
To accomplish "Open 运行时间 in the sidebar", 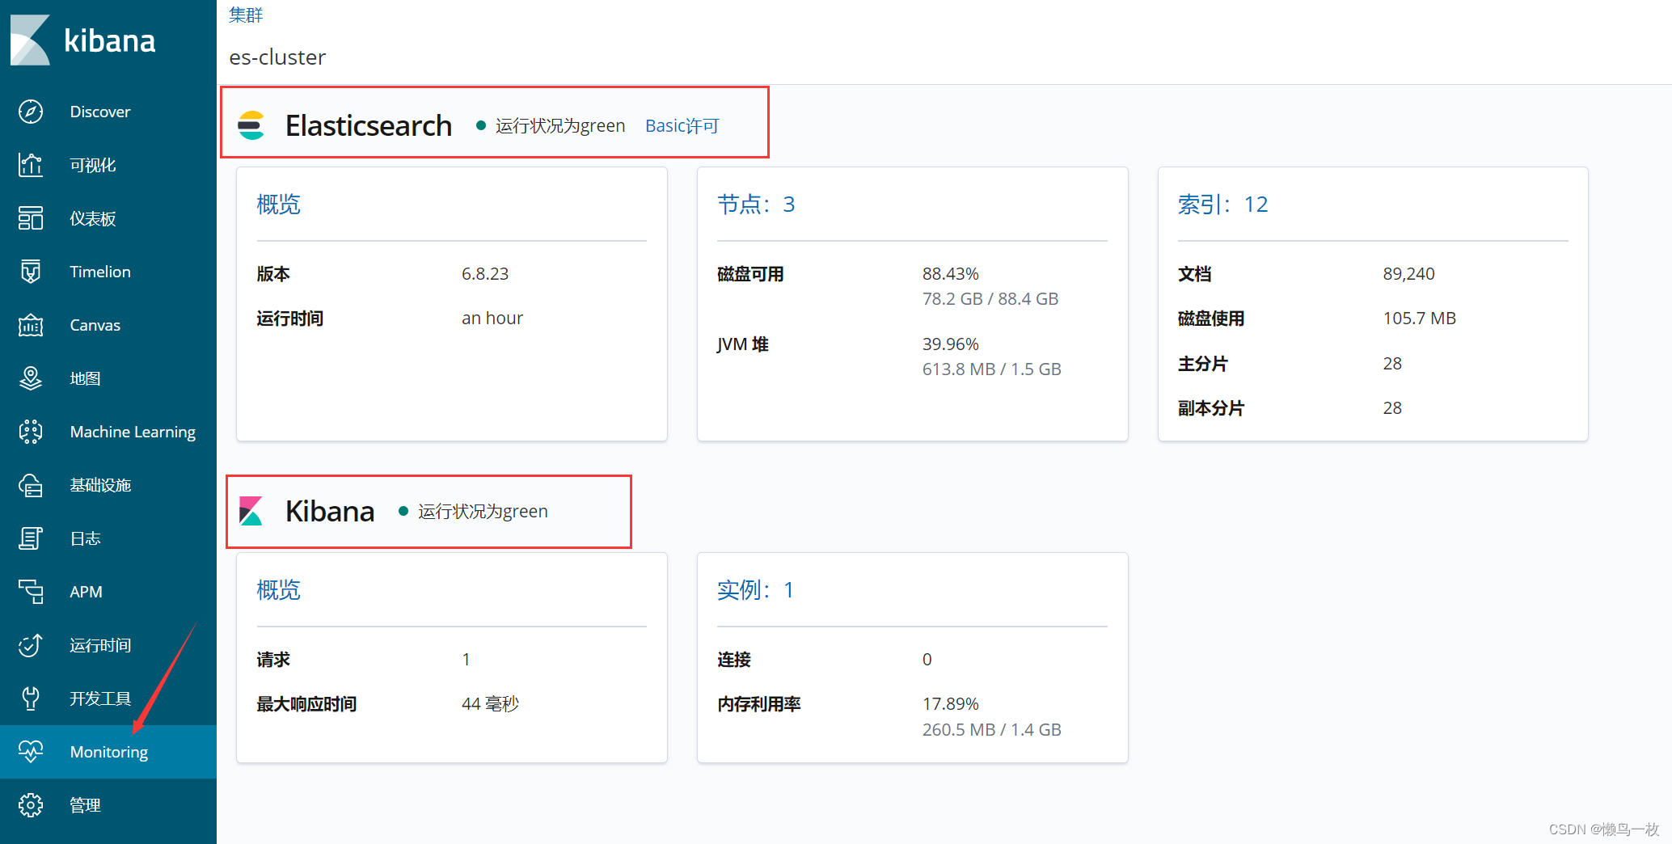I will 108,645.
